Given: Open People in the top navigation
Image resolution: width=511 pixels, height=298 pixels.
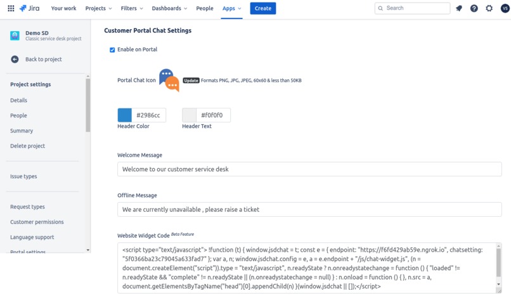Looking at the screenshot, I should point(205,8).
